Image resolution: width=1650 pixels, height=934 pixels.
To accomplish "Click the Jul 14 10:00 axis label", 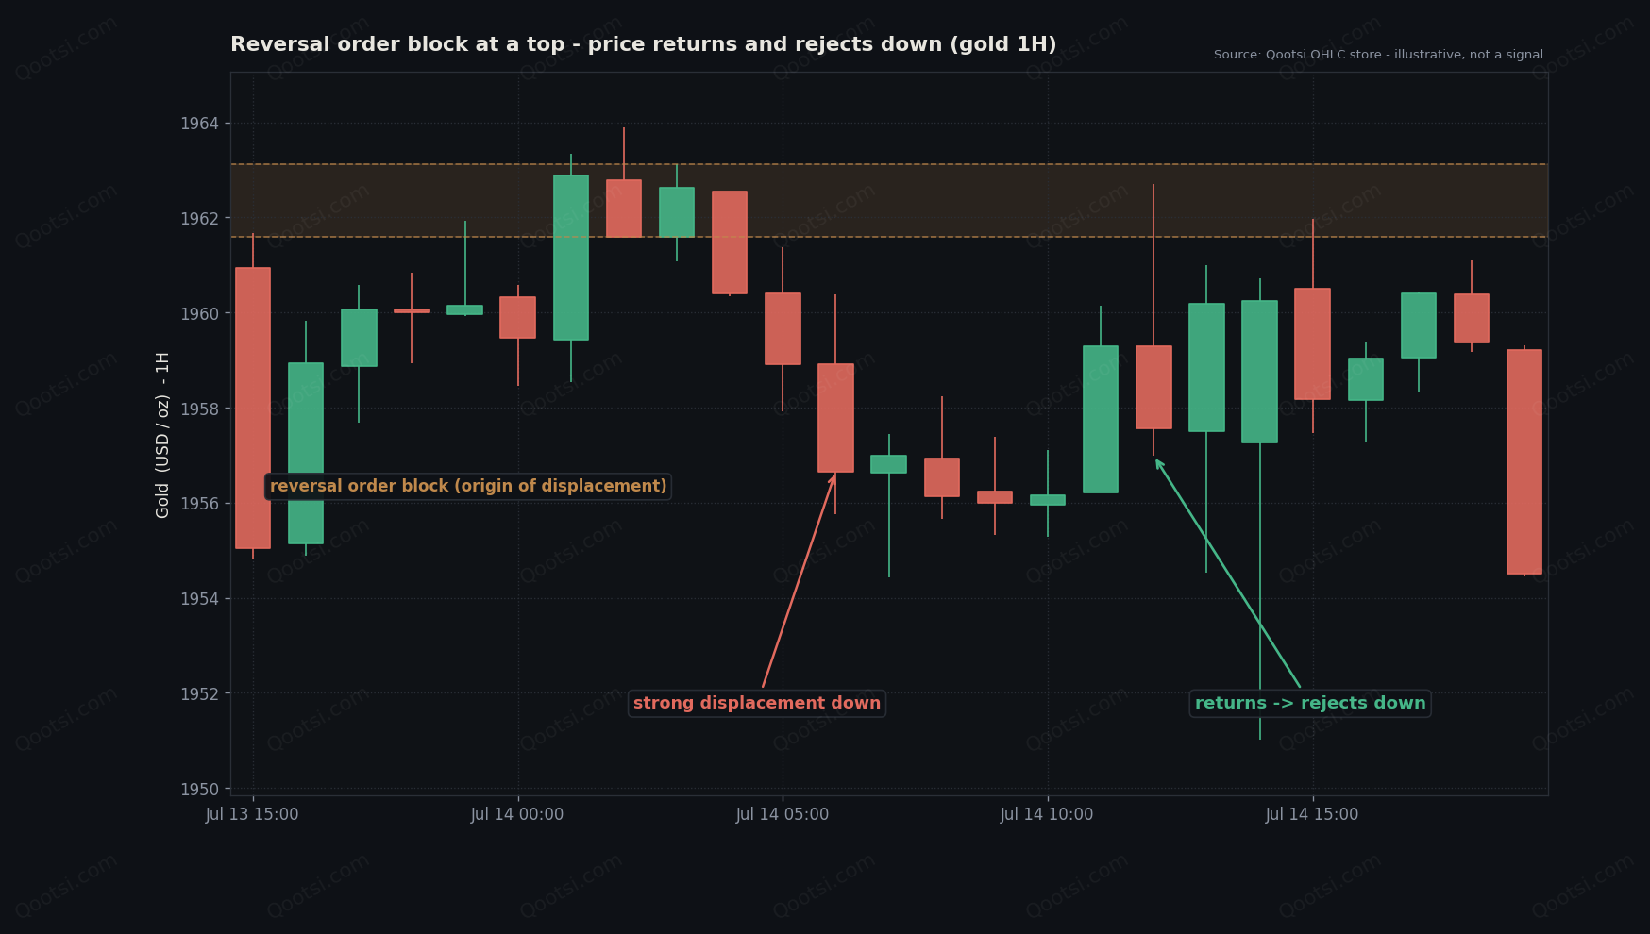I will (1047, 814).
